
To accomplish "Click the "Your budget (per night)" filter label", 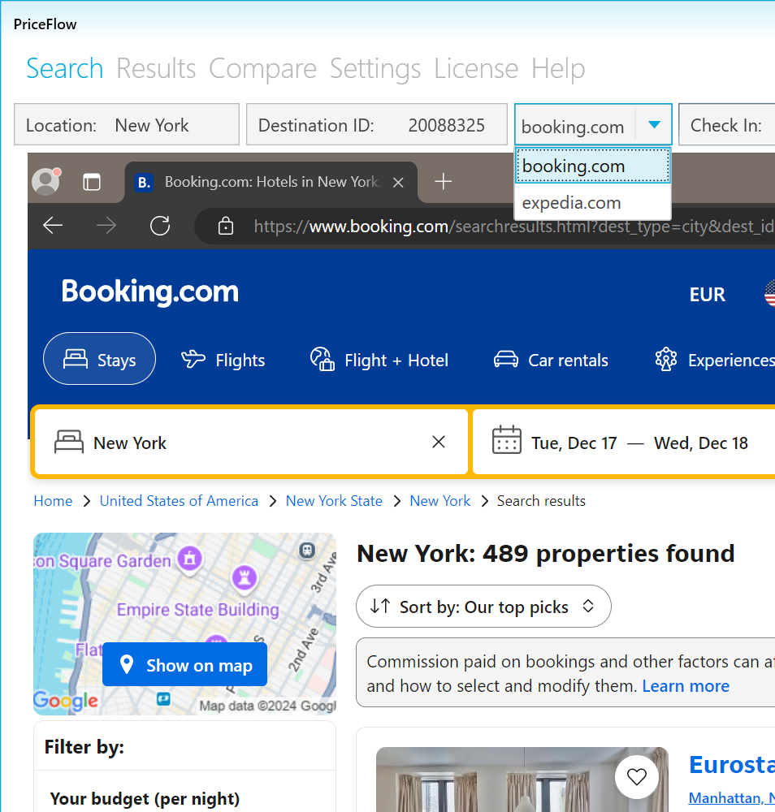I will click(x=145, y=798).
